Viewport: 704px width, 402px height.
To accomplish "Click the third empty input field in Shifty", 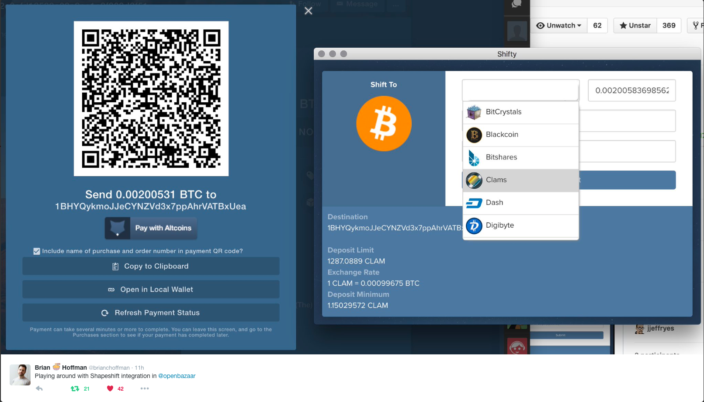I will pos(628,151).
